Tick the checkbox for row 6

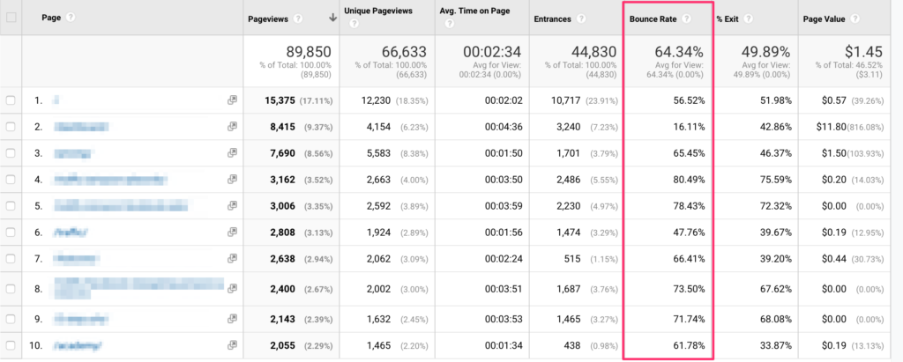pyautogui.click(x=11, y=232)
